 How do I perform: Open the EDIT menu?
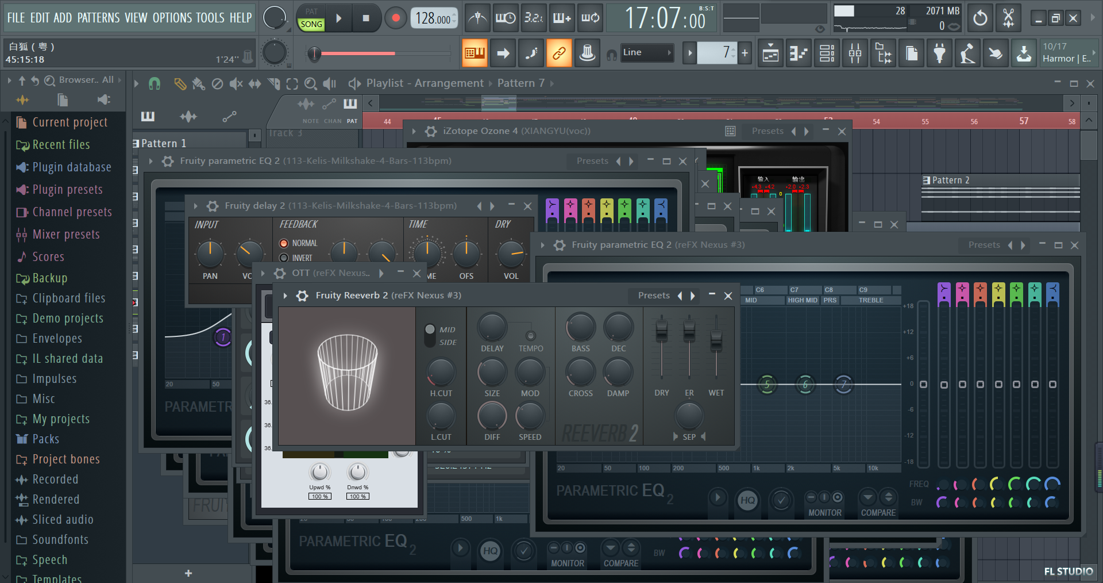[40, 18]
